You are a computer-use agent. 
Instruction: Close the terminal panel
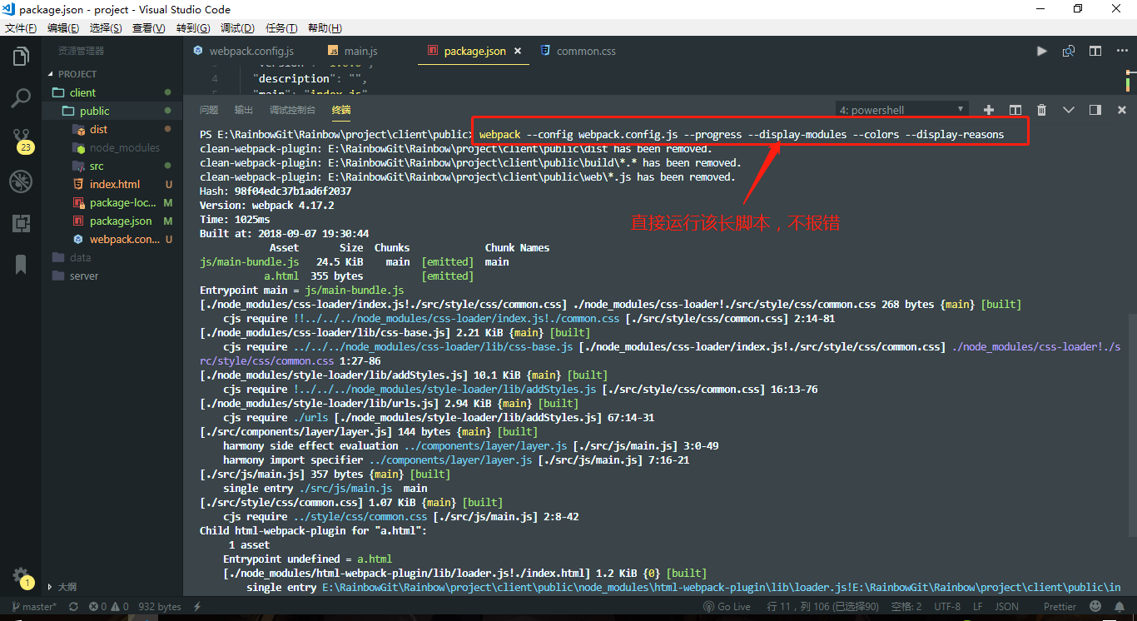pos(1122,110)
